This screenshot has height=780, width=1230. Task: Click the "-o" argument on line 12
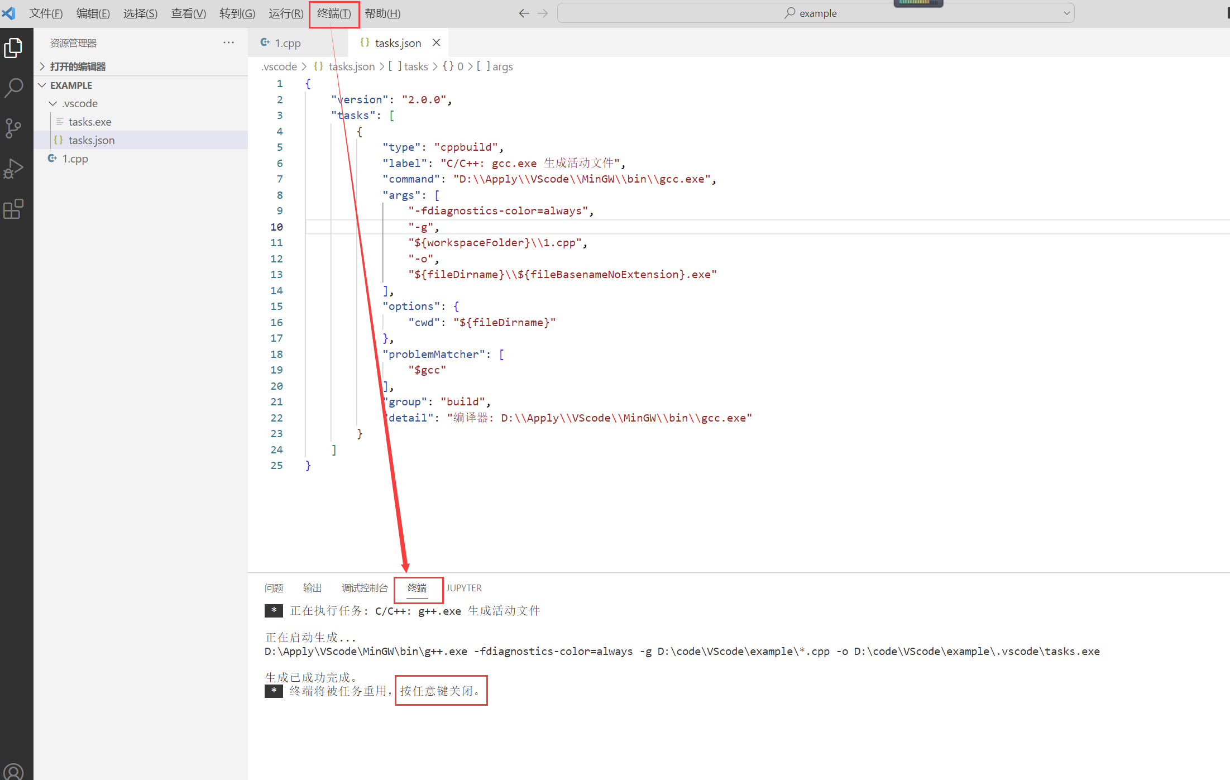420,259
